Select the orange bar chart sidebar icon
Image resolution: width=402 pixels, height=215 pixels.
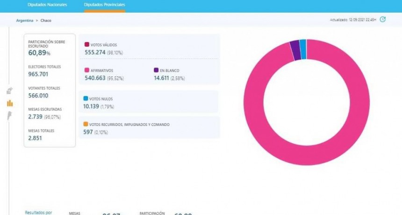(10, 103)
